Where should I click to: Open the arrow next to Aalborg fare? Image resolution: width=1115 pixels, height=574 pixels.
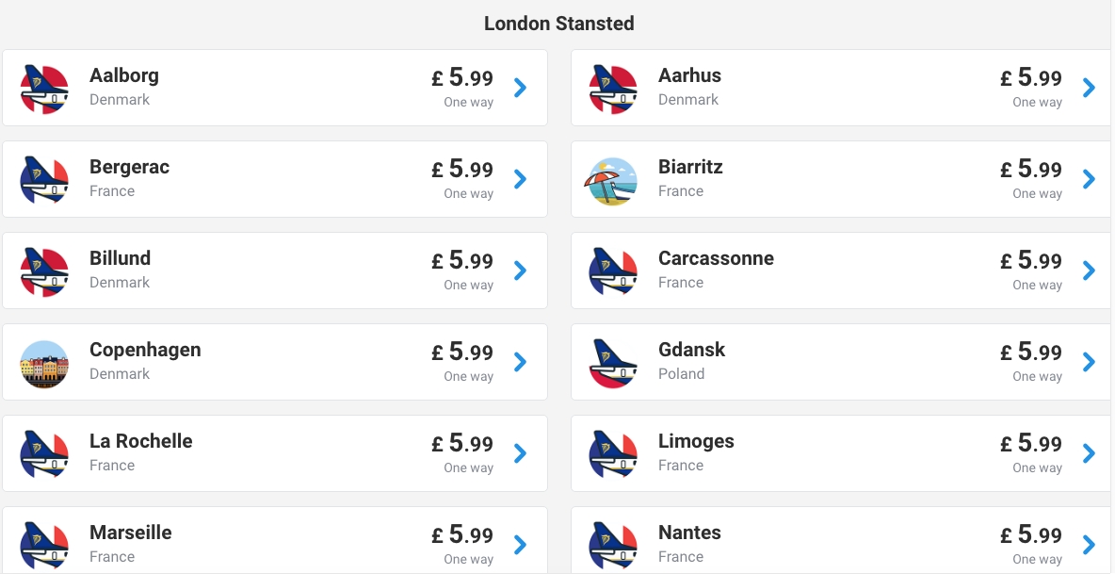tap(520, 88)
